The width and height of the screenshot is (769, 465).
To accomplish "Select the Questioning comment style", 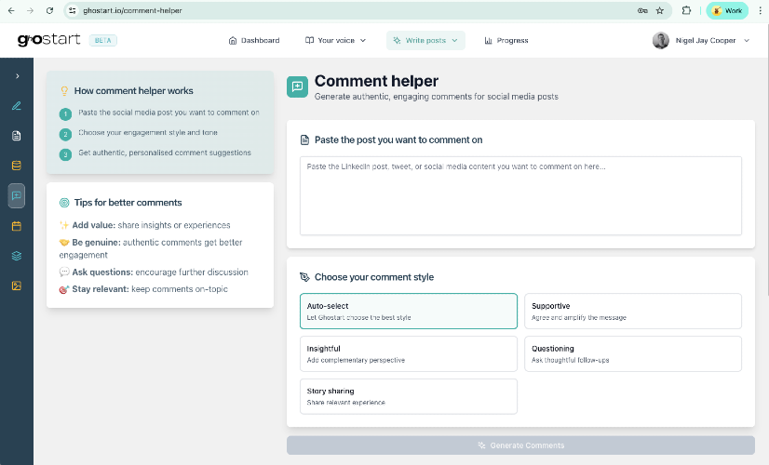I will tap(633, 353).
